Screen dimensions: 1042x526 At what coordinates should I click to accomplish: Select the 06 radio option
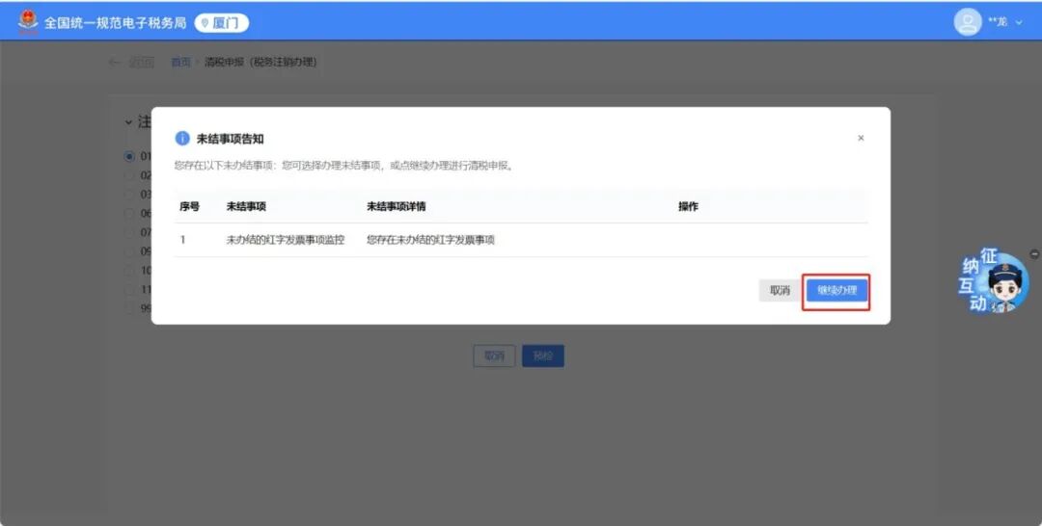point(129,214)
